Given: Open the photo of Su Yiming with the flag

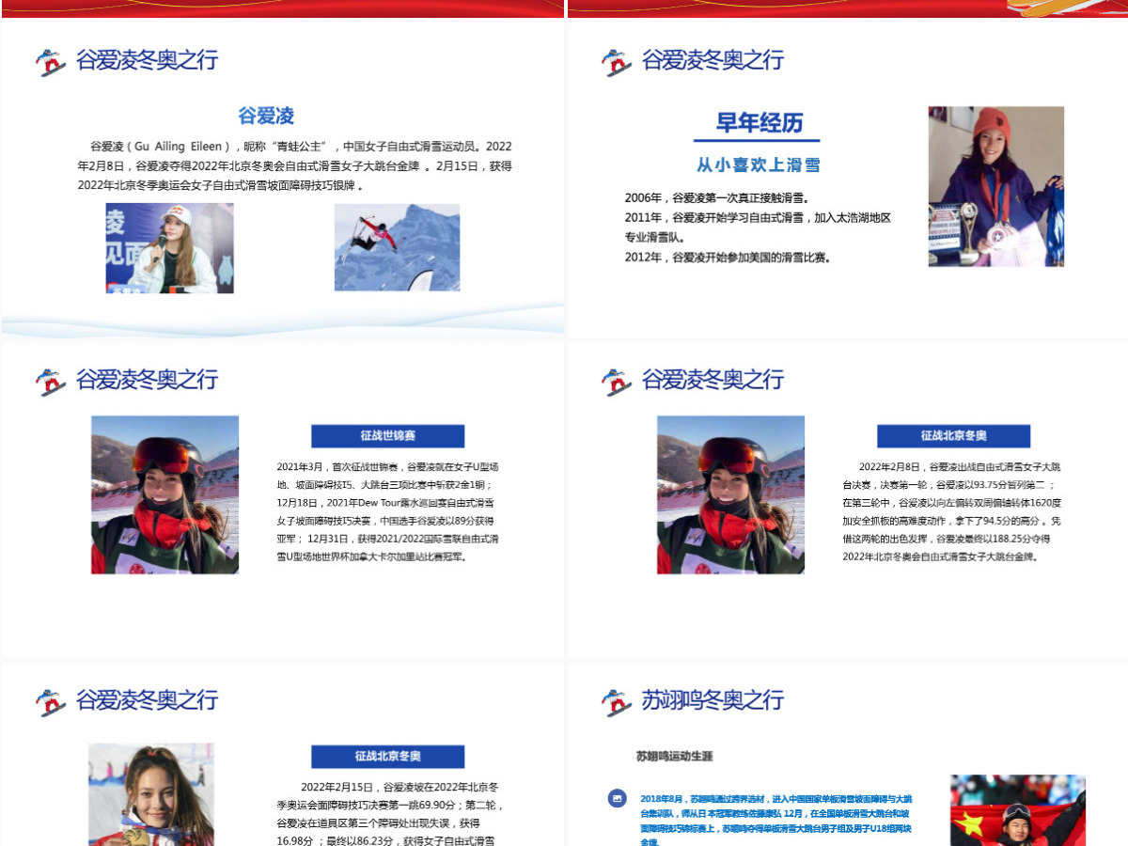Looking at the screenshot, I should click(x=1018, y=810).
